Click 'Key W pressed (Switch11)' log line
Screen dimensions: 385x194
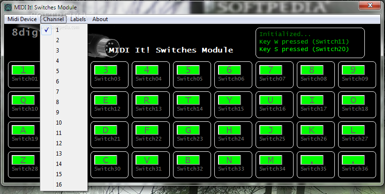click(304, 42)
